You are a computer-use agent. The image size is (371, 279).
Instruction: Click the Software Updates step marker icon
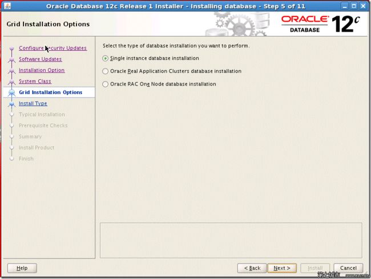[x=11, y=60]
